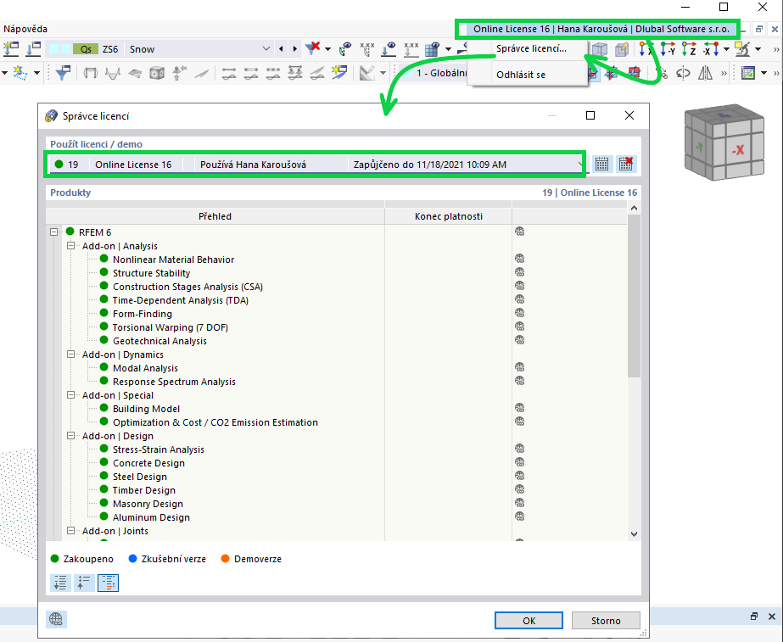Click the view in Z direction icon
This screenshot has width=783, height=642.
tap(689, 49)
